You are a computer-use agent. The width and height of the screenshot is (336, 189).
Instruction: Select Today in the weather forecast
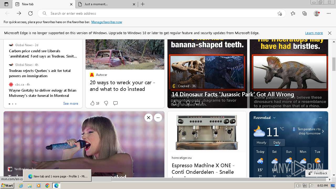pyautogui.click(x=260, y=163)
